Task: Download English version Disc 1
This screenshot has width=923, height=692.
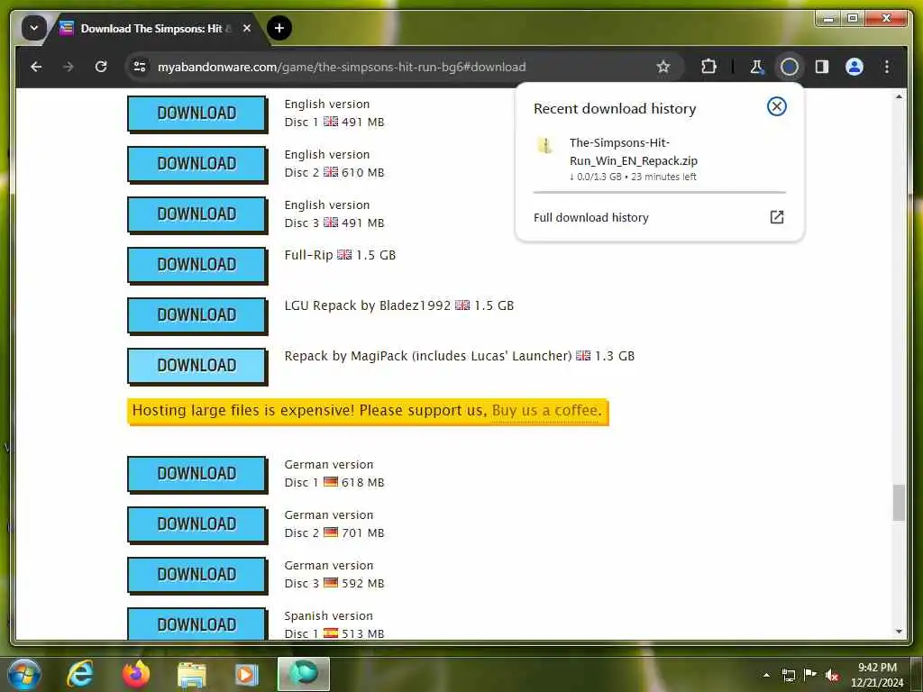Action: pos(196,113)
